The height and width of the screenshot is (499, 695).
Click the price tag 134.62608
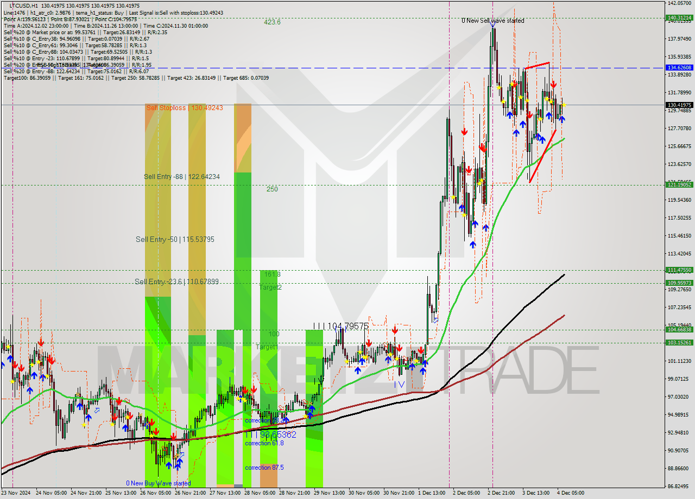679,68
